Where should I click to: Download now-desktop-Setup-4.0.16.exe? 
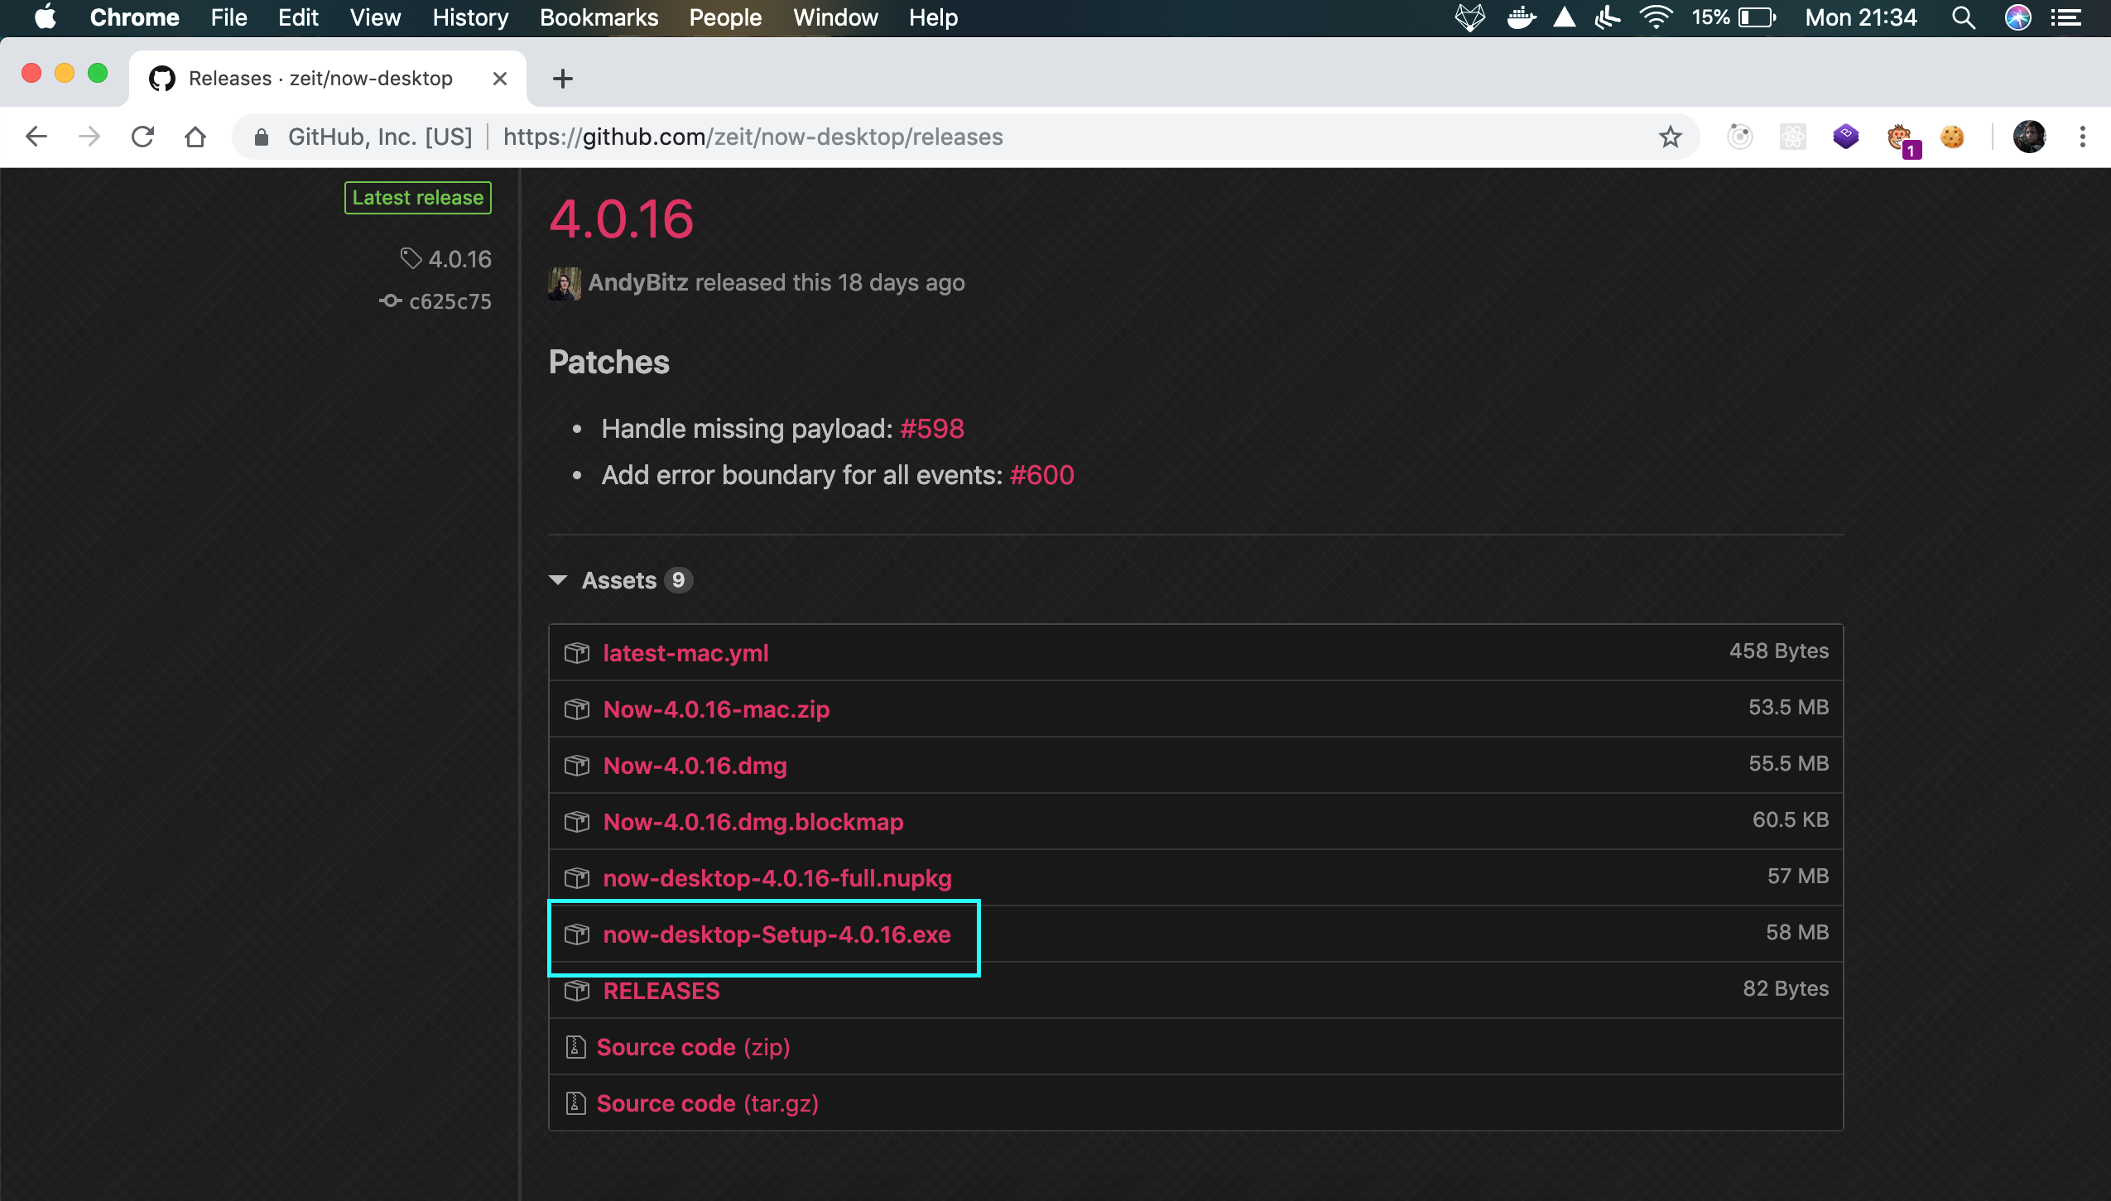(776, 934)
